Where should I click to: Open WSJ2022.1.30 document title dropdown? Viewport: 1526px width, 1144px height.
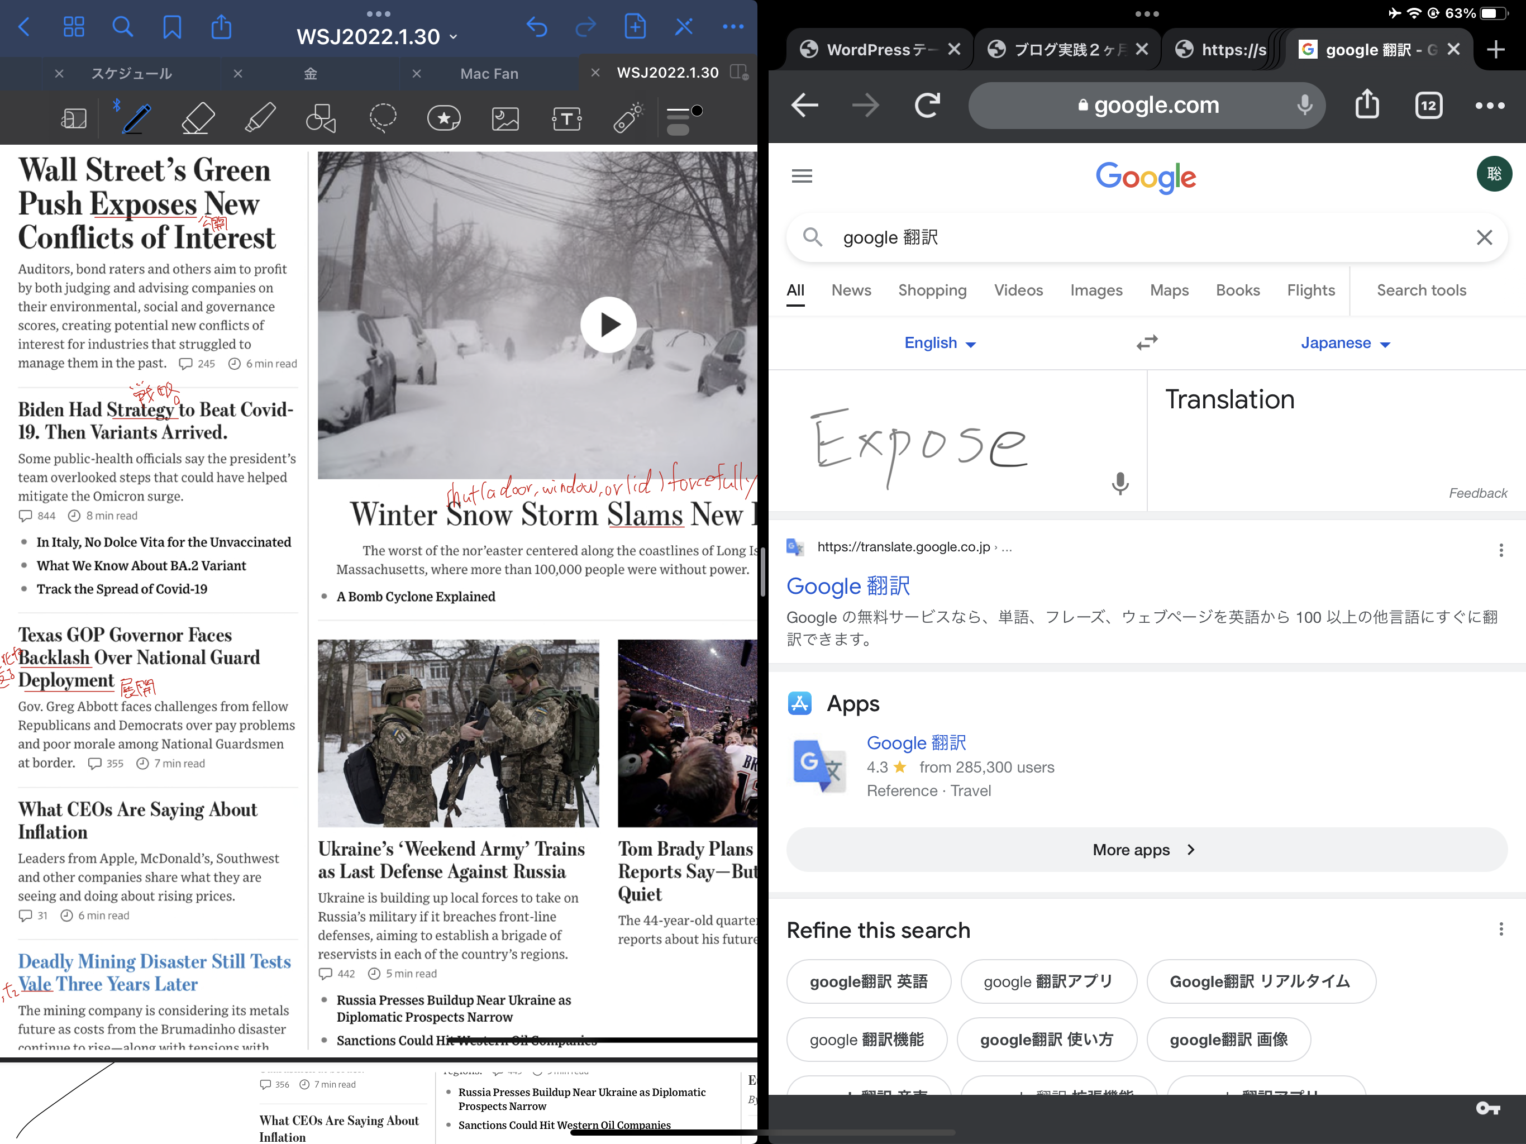pyautogui.click(x=376, y=36)
